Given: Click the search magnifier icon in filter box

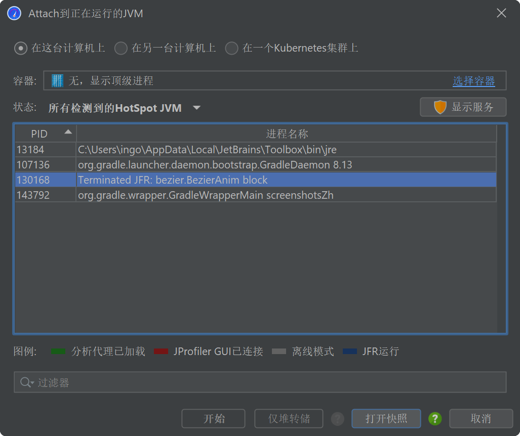Looking at the screenshot, I should click(x=26, y=382).
